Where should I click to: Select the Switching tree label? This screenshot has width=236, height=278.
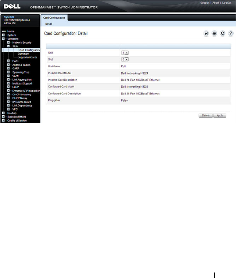tap(13, 39)
